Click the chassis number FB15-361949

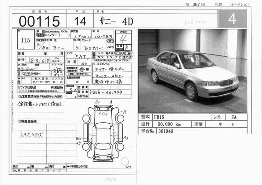[106, 92]
